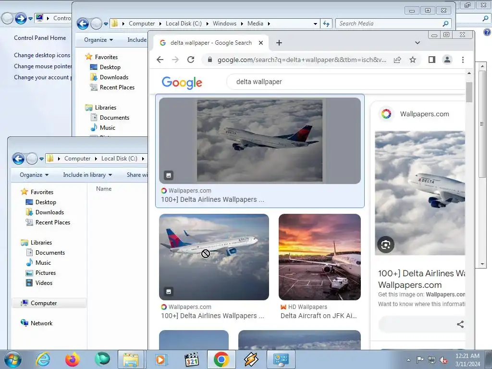
Task: Select Windows in Media breadcrumb path
Action: [224, 24]
